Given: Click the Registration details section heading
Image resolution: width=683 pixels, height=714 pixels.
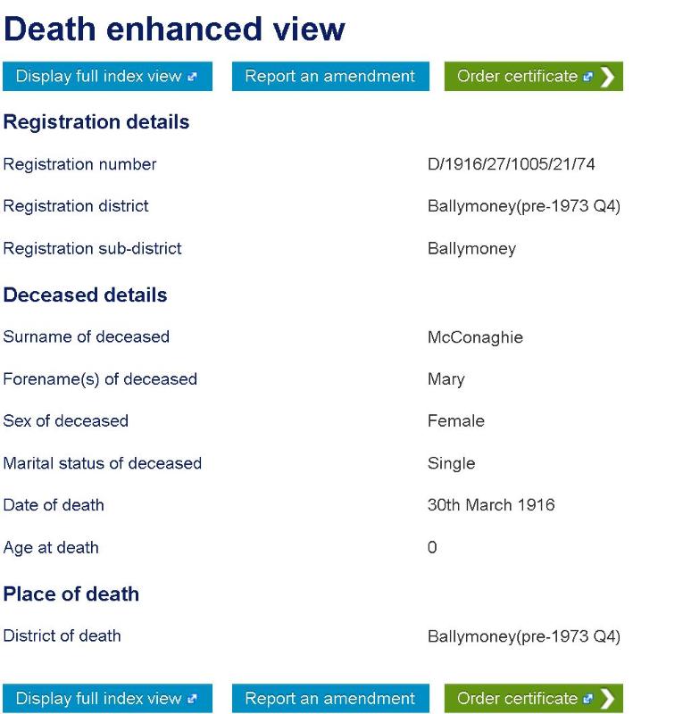Looking at the screenshot, I should pyautogui.click(x=96, y=122).
